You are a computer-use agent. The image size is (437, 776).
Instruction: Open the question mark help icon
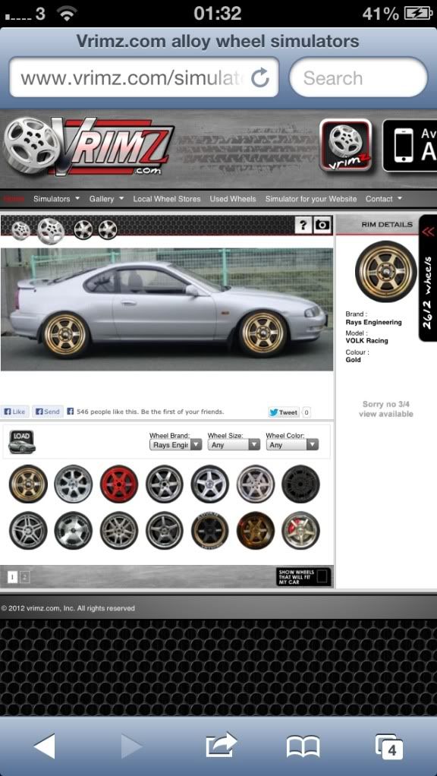[303, 226]
